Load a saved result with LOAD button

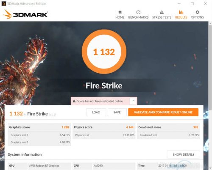pyautogui.click(x=96, y=112)
